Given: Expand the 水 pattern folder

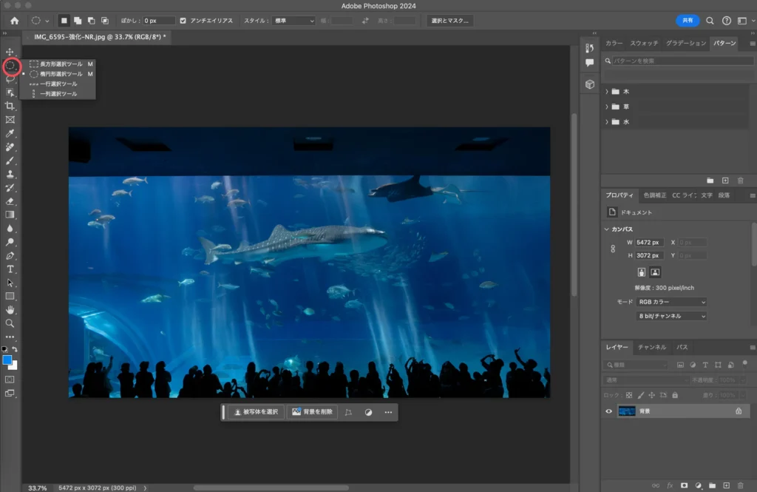Looking at the screenshot, I should click(x=607, y=122).
